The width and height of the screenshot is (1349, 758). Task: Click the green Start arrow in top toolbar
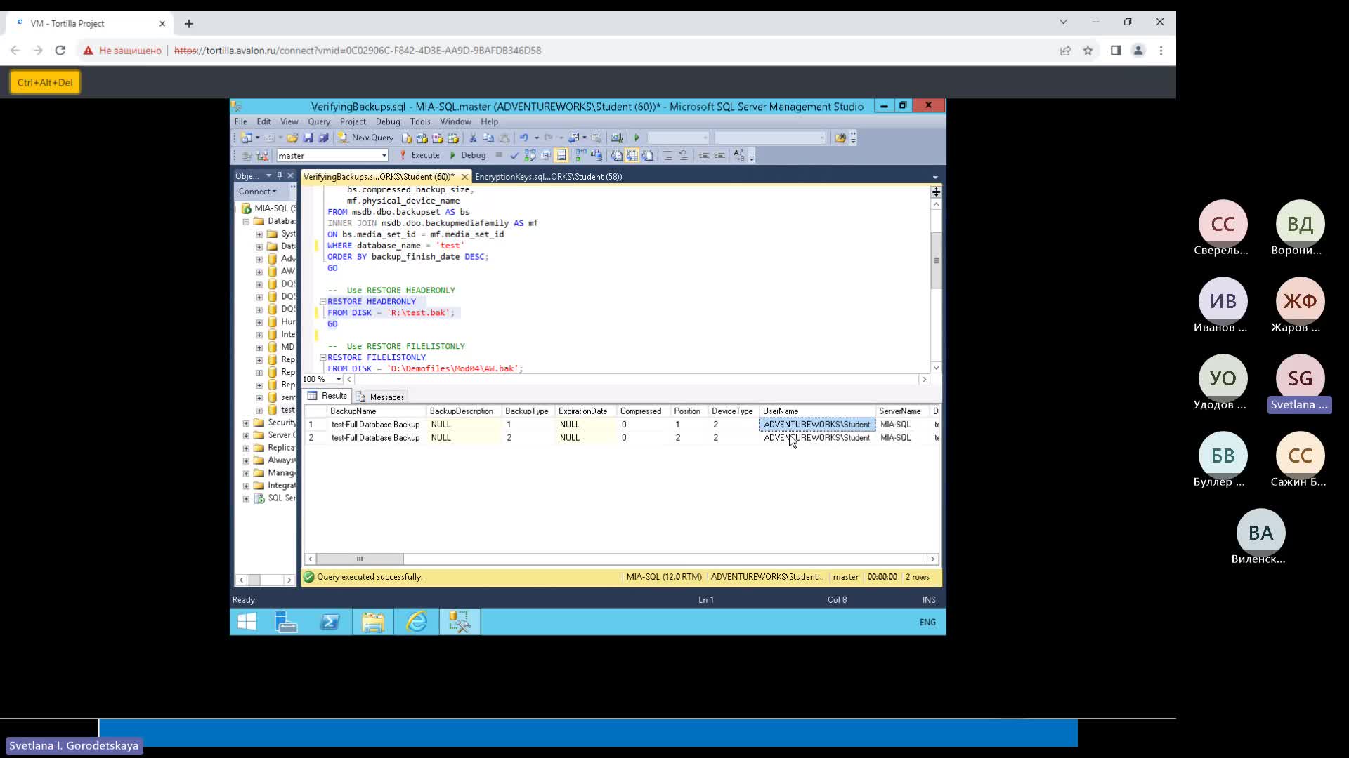pos(637,138)
